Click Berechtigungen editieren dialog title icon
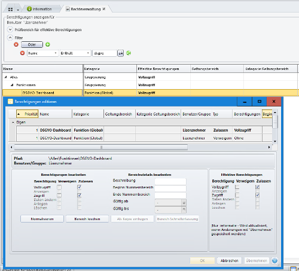 [10, 102]
